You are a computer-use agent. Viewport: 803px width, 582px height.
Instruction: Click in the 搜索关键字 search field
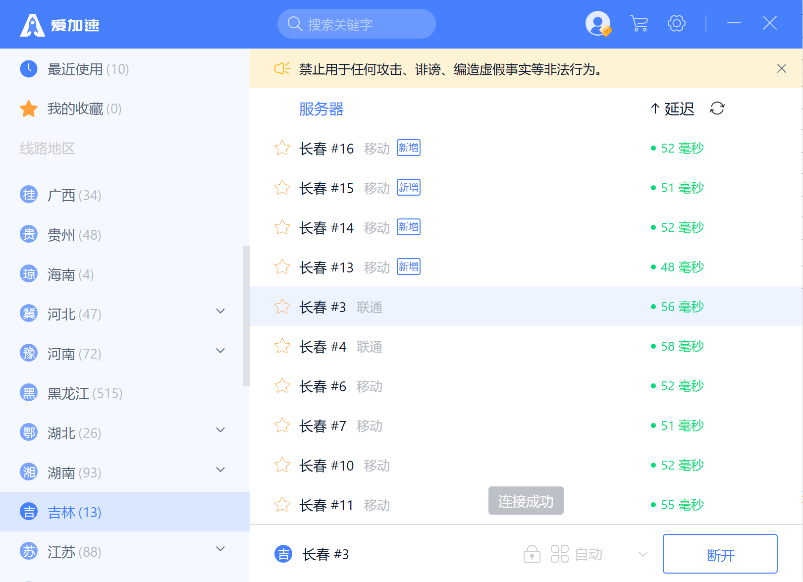tap(356, 24)
